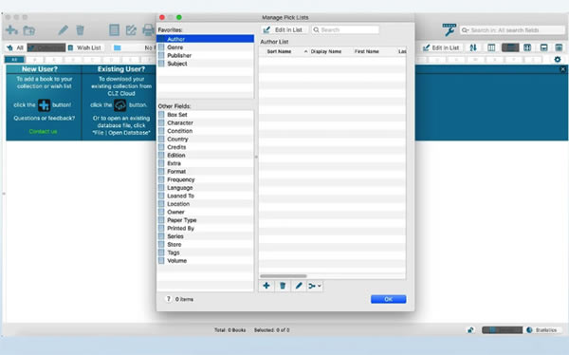Select the All folder tab
The image size is (569, 355).
tap(15, 47)
